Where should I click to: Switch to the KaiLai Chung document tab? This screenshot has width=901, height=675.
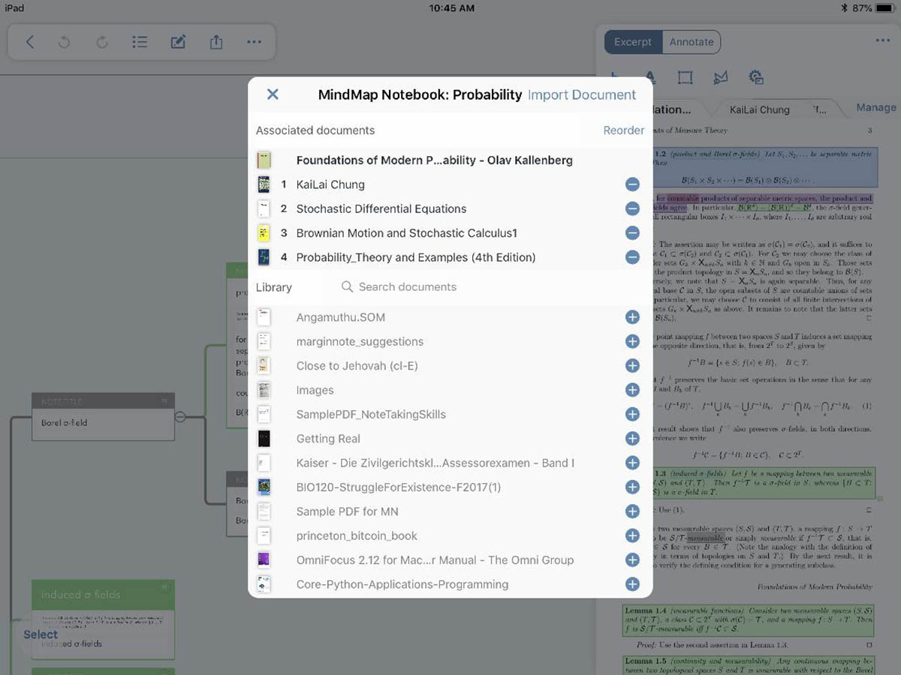[759, 109]
